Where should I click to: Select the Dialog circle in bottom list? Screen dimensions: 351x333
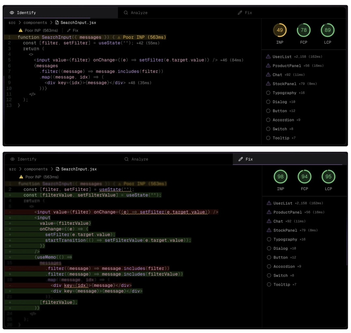point(269,248)
